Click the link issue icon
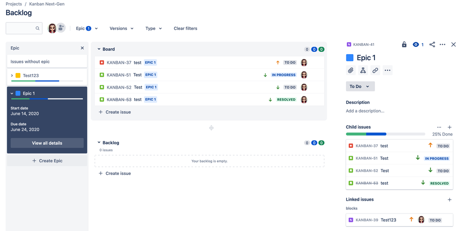Screen dimensions: 459x231 coord(375,70)
